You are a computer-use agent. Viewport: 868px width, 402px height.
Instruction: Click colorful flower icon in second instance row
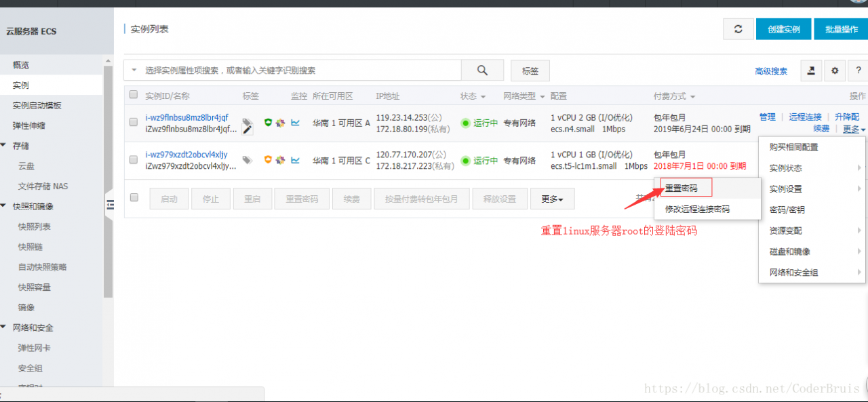coord(280,160)
